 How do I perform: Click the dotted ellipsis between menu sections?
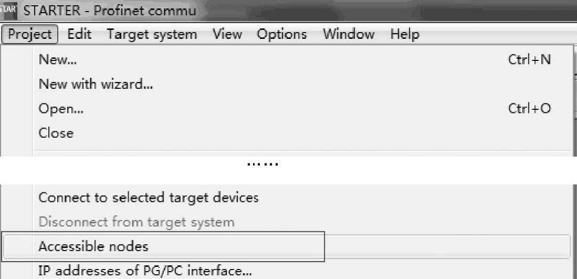tap(263, 164)
